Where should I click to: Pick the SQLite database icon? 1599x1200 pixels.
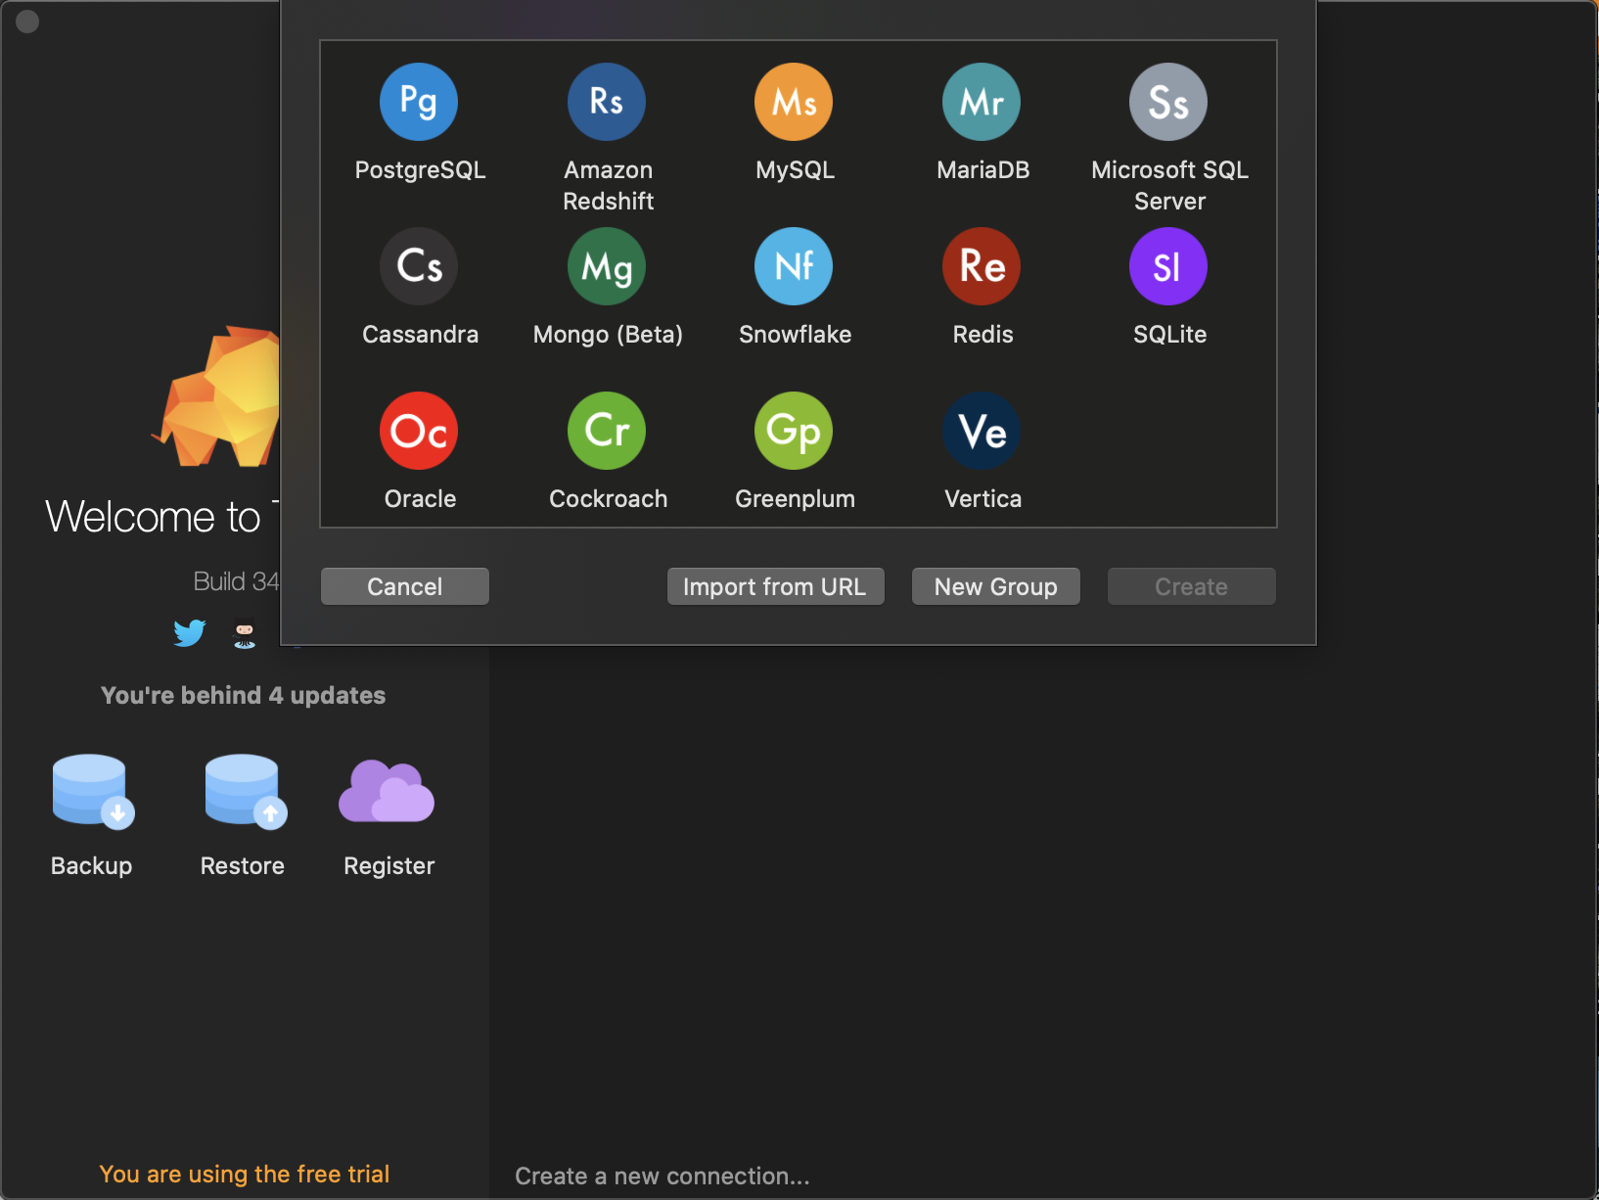(x=1168, y=266)
